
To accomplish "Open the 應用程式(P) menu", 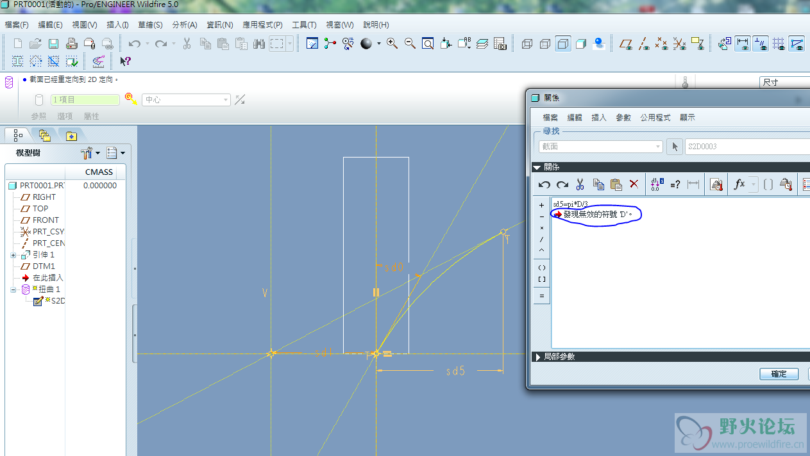I will pyautogui.click(x=262, y=25).
